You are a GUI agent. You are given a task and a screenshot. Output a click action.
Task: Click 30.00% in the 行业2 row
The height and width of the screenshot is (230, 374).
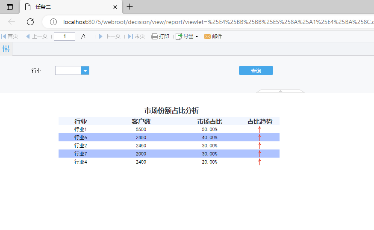[210, 146]
